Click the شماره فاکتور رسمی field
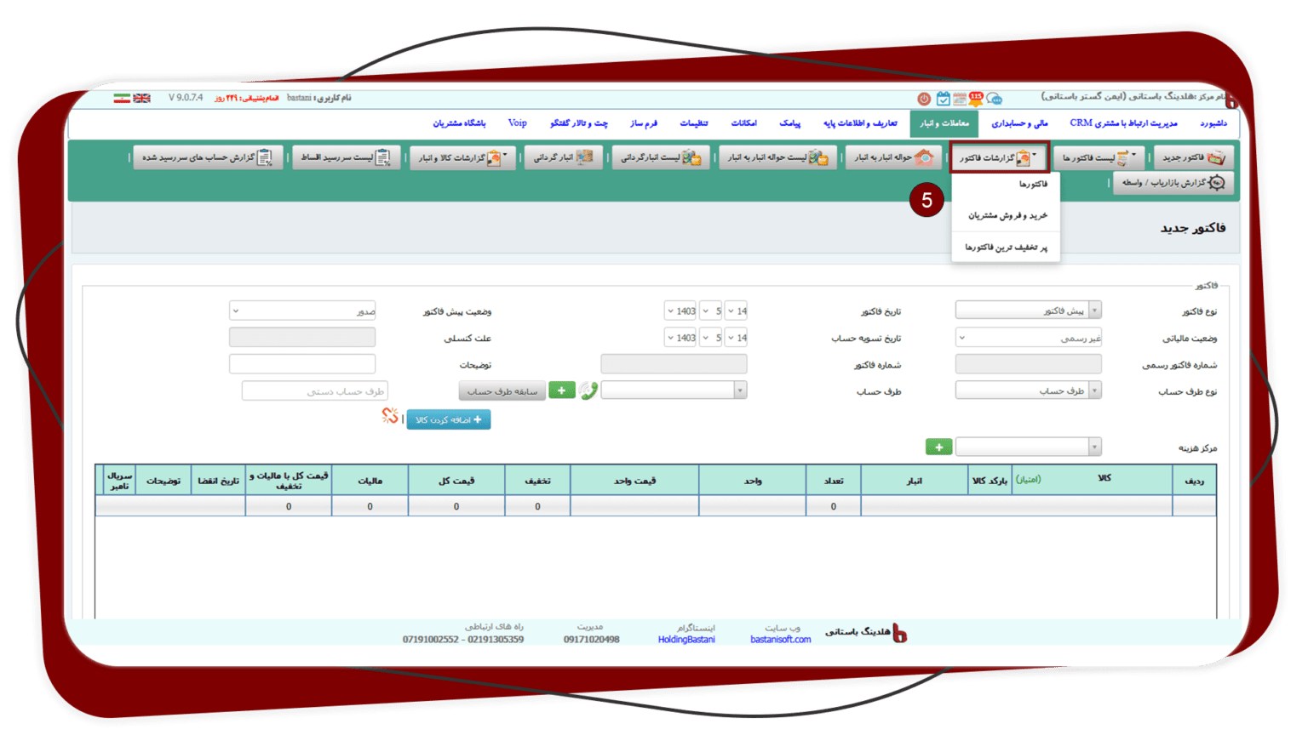This screenshot has height=735, width=1308. (1028, 364)
